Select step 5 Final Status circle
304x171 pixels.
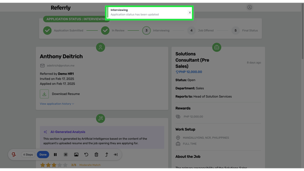pyautogui.click(x=235, y=30)
